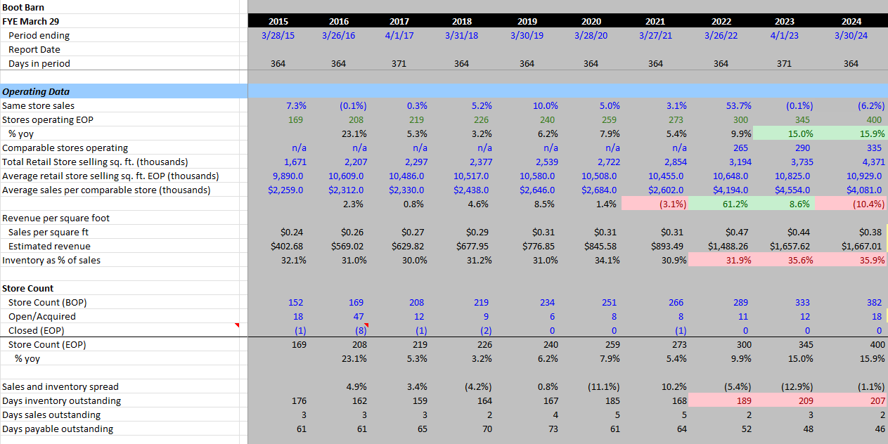Click Revenue per square foot label
The width and height of the screenshot is (888, 444).
pyautogui.click(x=56, y=218)
